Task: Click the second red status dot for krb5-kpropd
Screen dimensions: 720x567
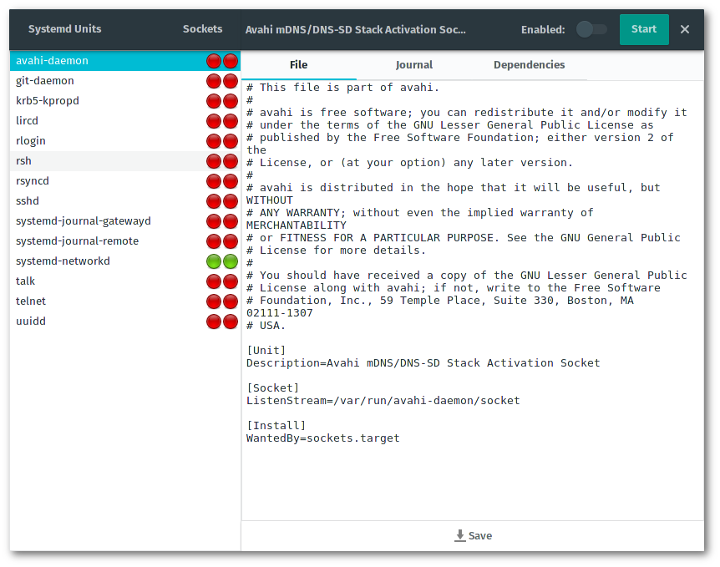Action: click(231, 101)
